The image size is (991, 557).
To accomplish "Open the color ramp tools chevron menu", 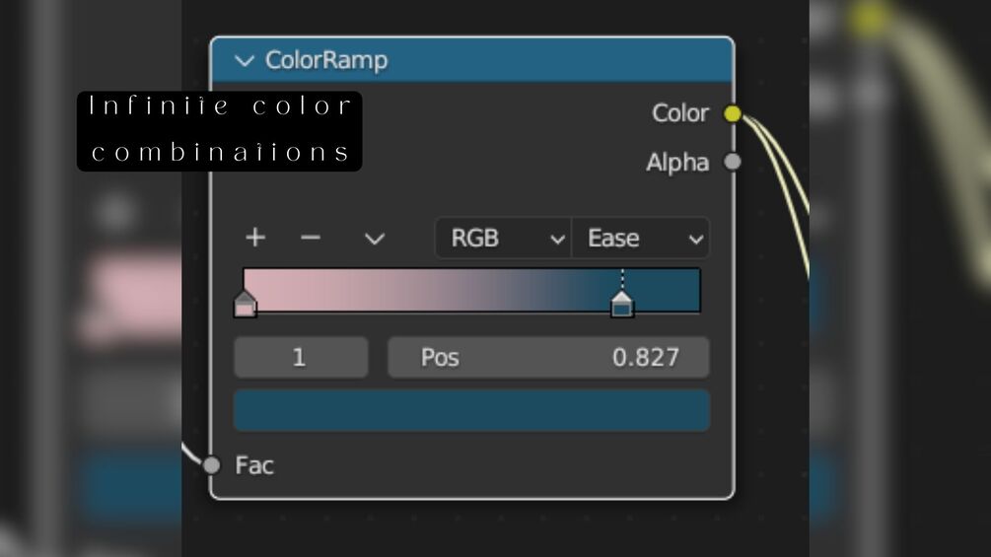I will (x=374, y=239).
